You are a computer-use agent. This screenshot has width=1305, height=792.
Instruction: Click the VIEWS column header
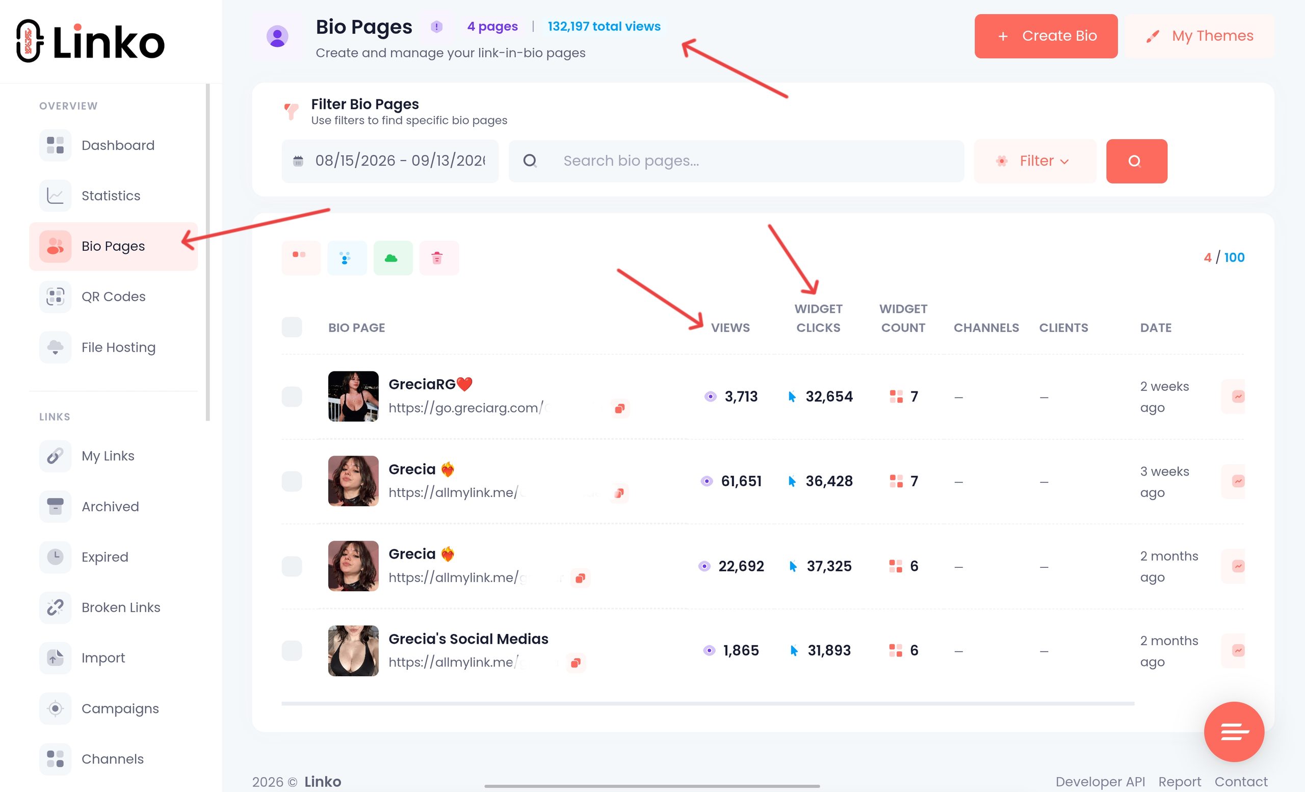point(730,328)
